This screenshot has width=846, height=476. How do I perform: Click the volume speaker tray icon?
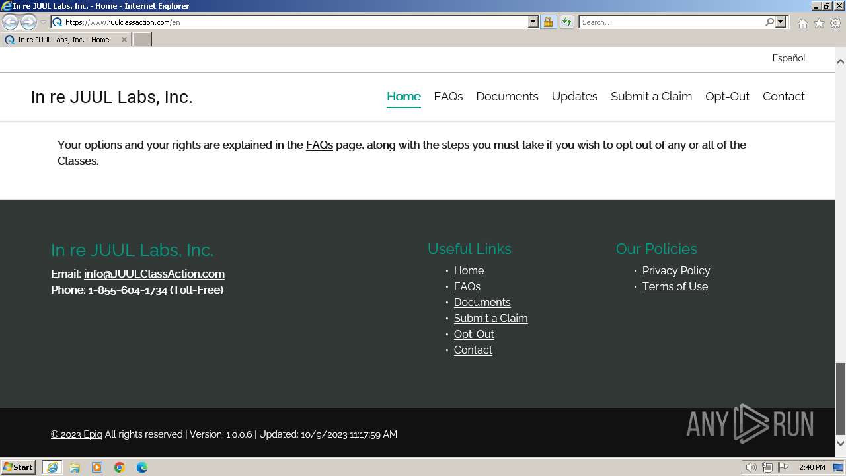(751, 467)
